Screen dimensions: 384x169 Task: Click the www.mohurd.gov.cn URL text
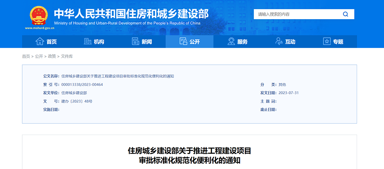pos(40,28)
